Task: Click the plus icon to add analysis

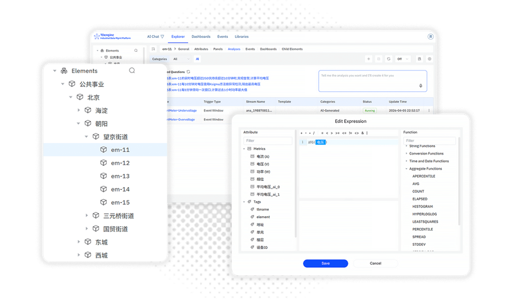Action: pyautogui.click(x=369, y=59)
